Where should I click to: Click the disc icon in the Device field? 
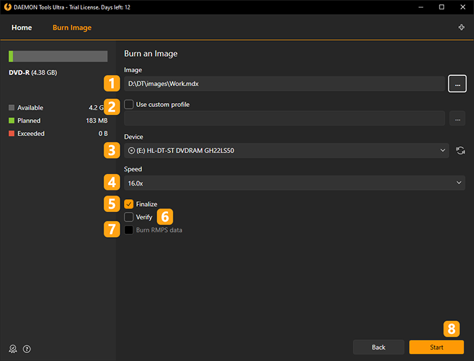pyautogui.click(x=131, y=150)
